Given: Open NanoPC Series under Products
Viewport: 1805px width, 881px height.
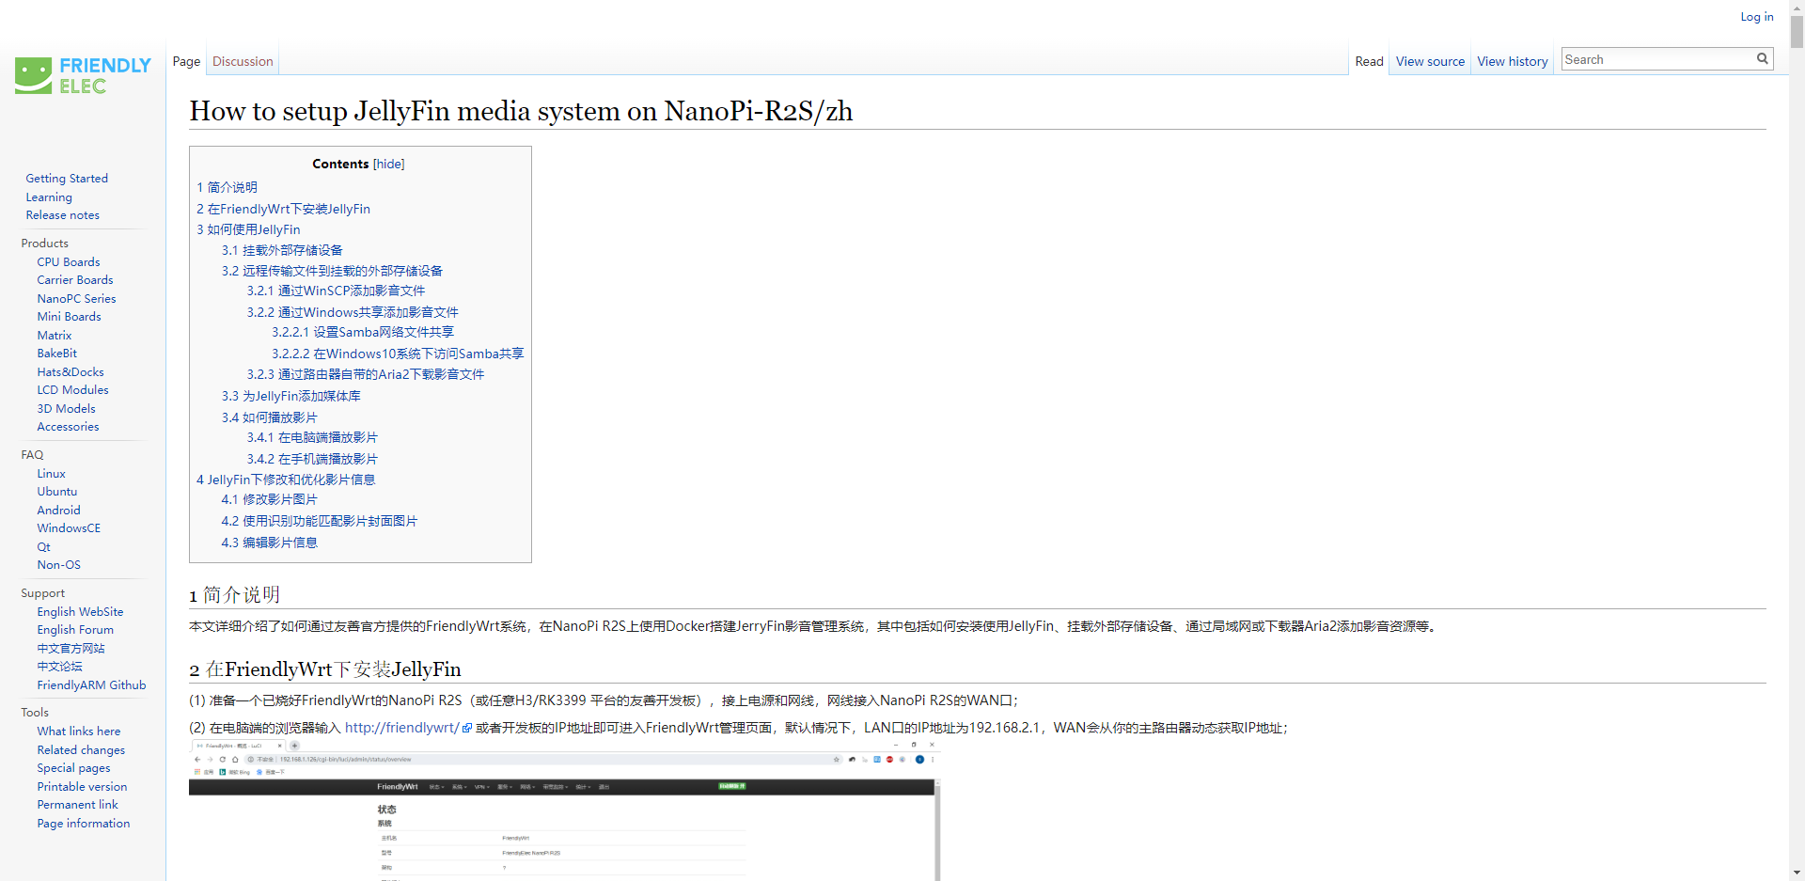Looking at the screenshot, I should 77,298.
